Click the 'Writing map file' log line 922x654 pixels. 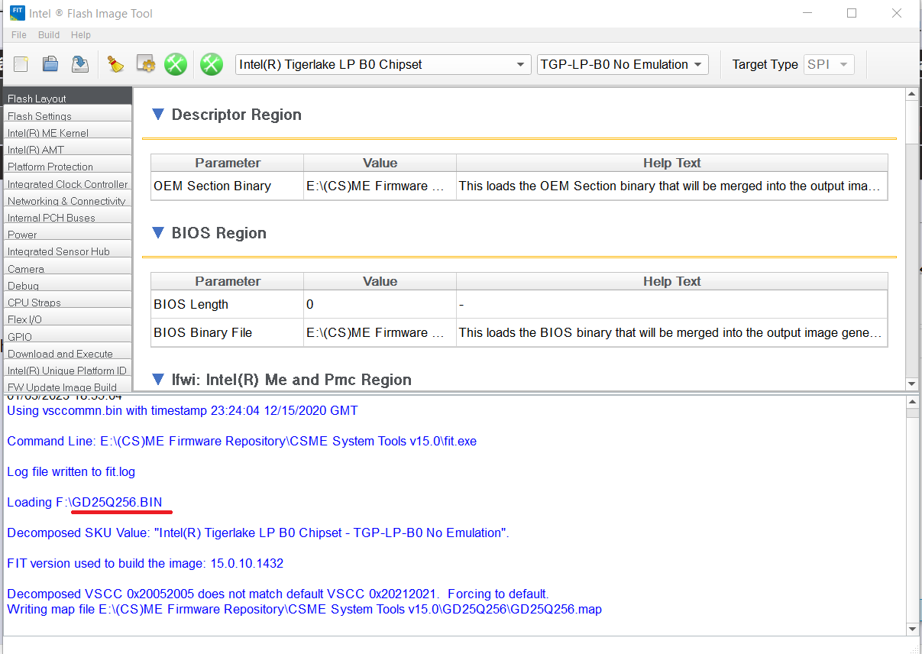click(304, 609)
